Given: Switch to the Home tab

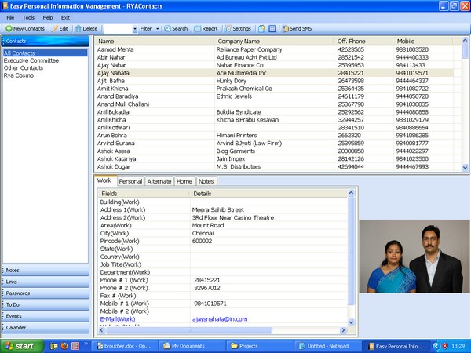Looking at the screenshot, I should click(x=184, y=181).
